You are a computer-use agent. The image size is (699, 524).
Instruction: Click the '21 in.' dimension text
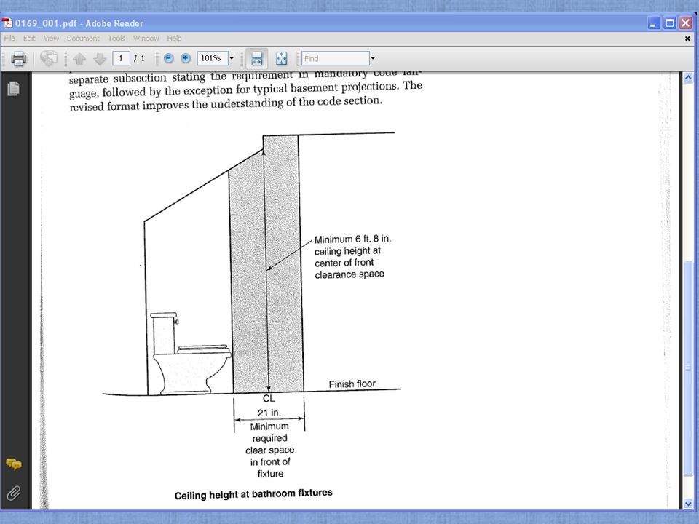(269, 413)
